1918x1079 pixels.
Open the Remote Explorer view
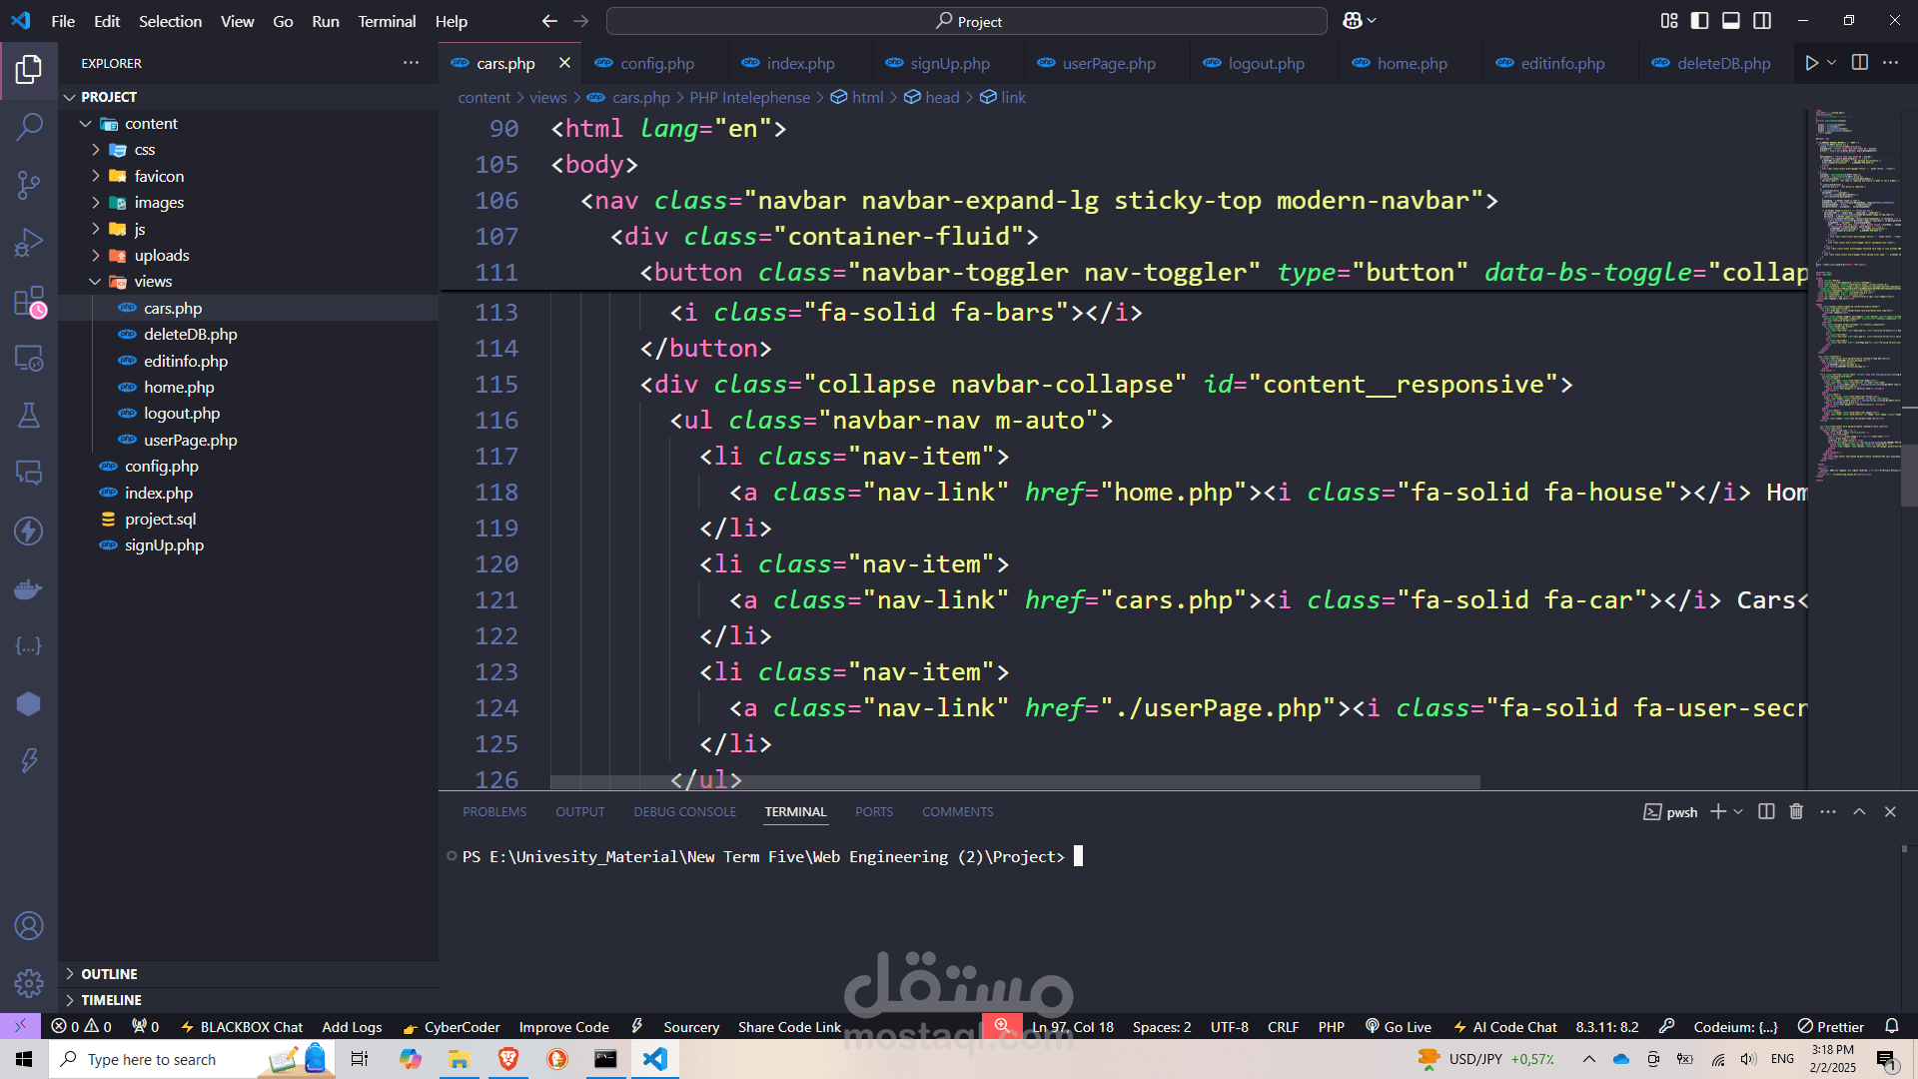[x=29, y=358]
